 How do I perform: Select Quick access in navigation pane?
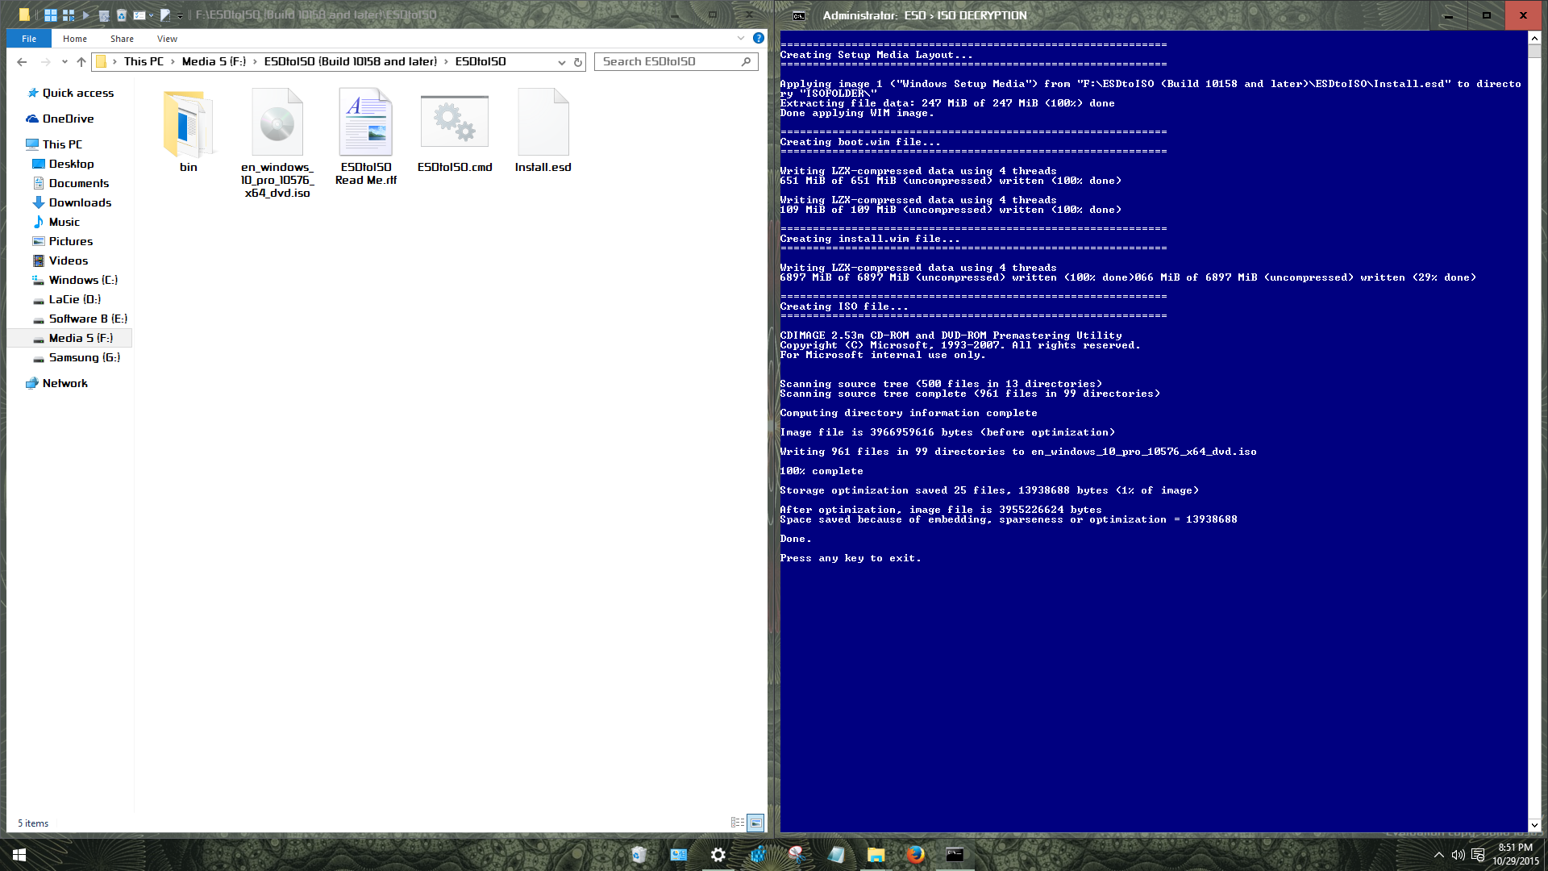tap(71, 93)
